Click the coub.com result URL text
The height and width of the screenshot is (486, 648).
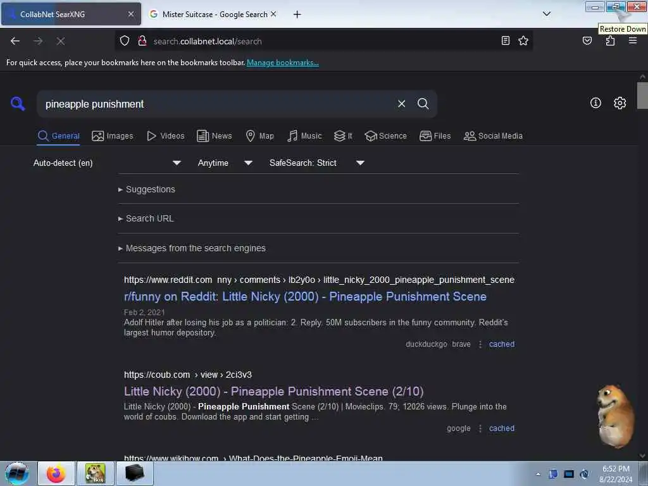pyautogui.click(x=187, y=375)
